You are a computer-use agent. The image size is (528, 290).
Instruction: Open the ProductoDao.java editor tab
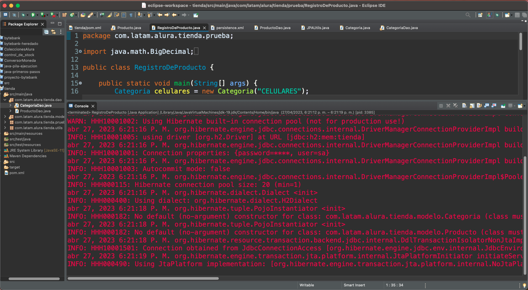[x=273, y=28]
